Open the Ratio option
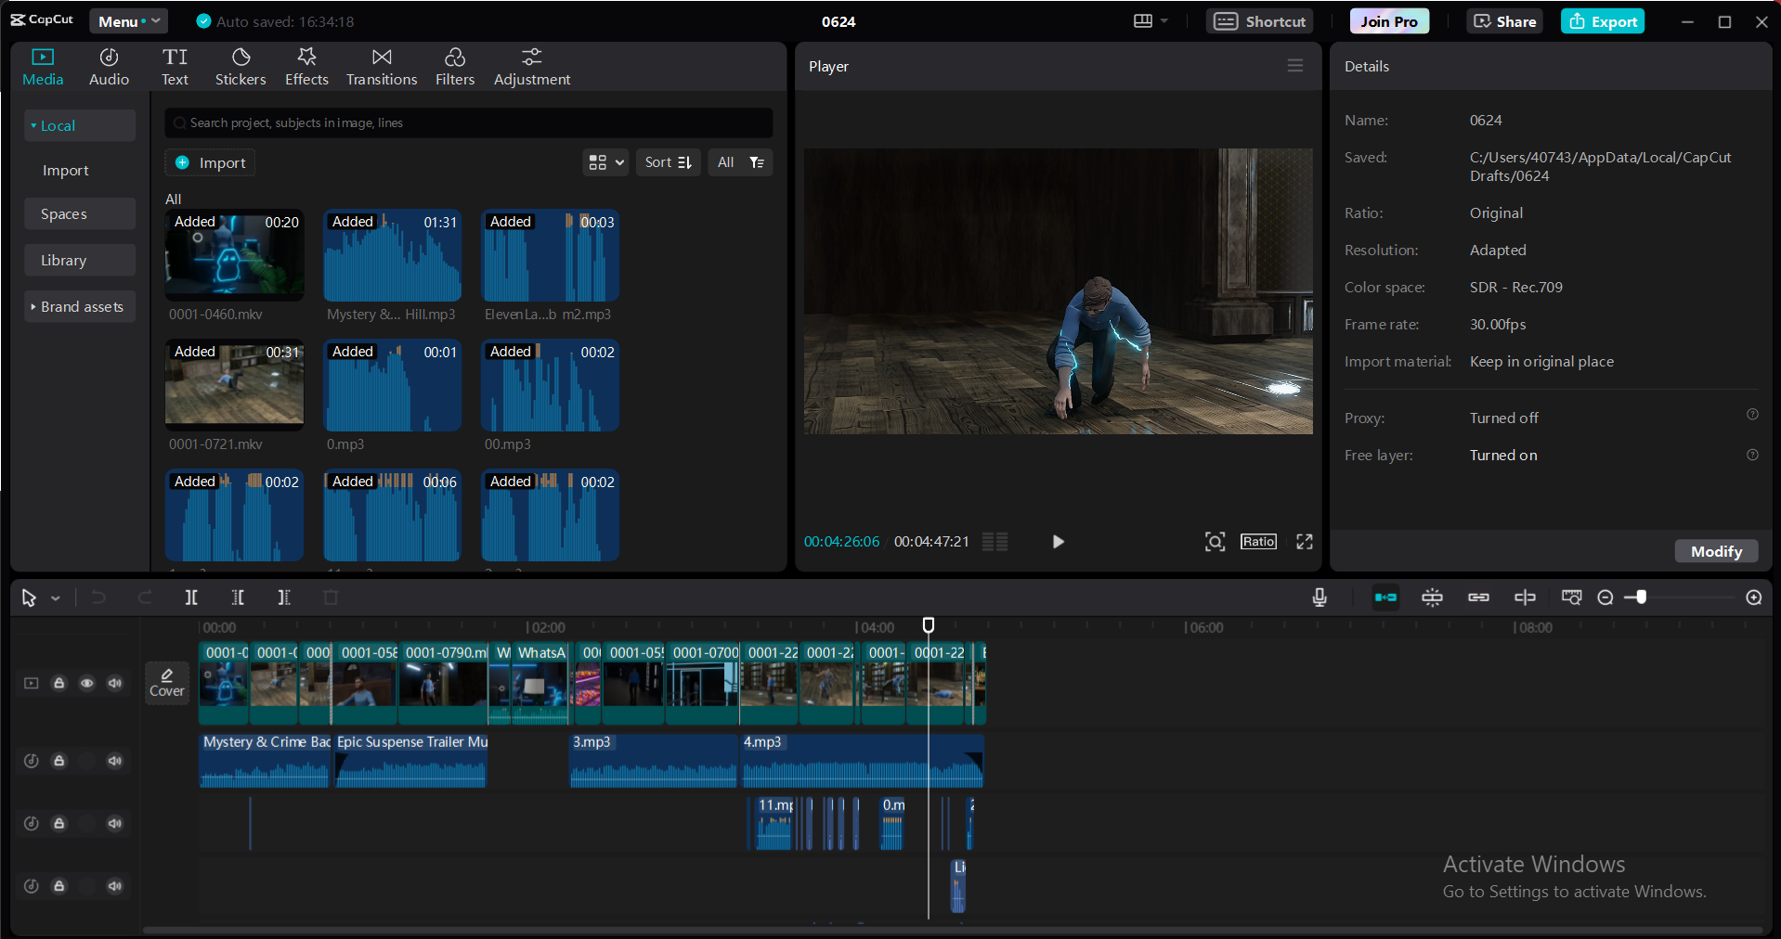Viewport: 1781px width, 939px height. [x=1258, y=542]
